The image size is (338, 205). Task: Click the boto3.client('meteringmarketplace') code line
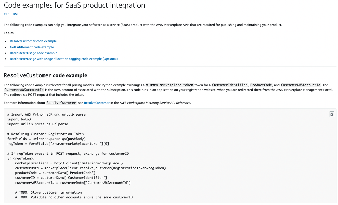tap(69, 163)
